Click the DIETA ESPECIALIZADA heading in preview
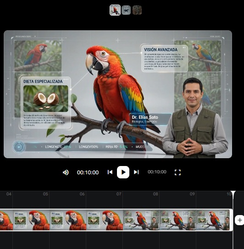Viewport: 244px width, 249px height. 43,82
